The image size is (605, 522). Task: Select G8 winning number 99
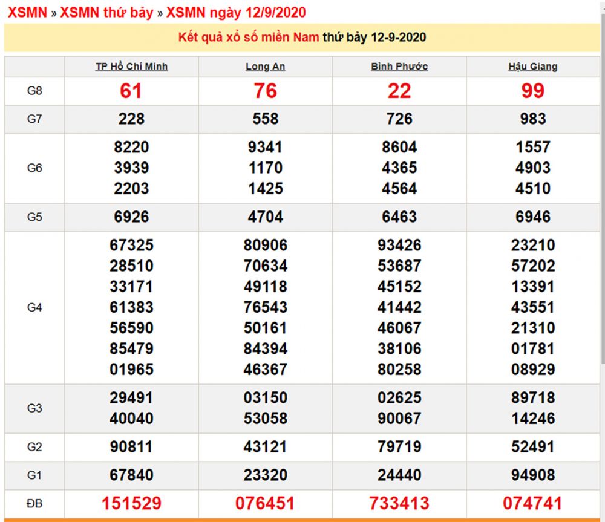coord(533,91)
